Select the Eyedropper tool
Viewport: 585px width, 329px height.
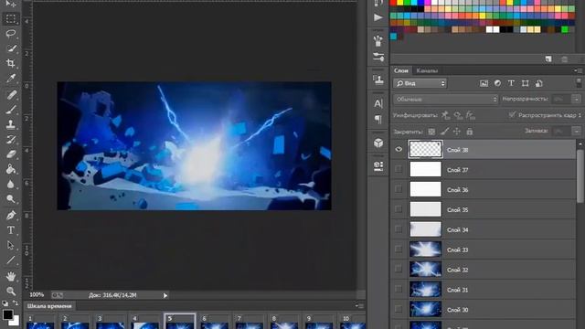pyautogui.click(x=11, y=79)
